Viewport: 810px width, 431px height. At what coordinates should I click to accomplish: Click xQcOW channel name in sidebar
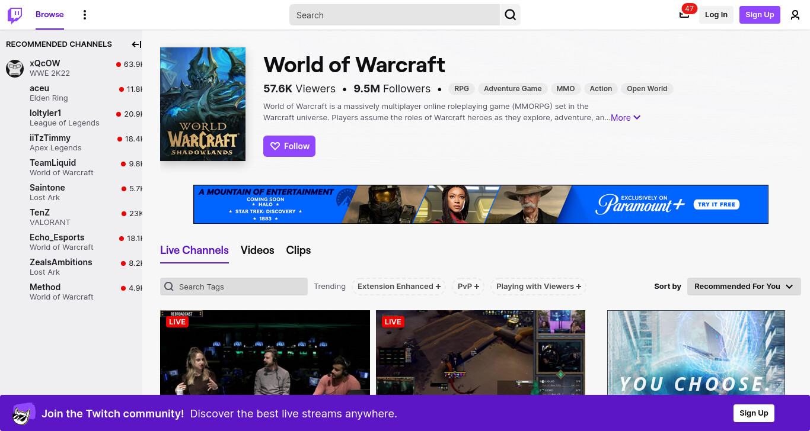pyautogui.click(x=45, y=63)
